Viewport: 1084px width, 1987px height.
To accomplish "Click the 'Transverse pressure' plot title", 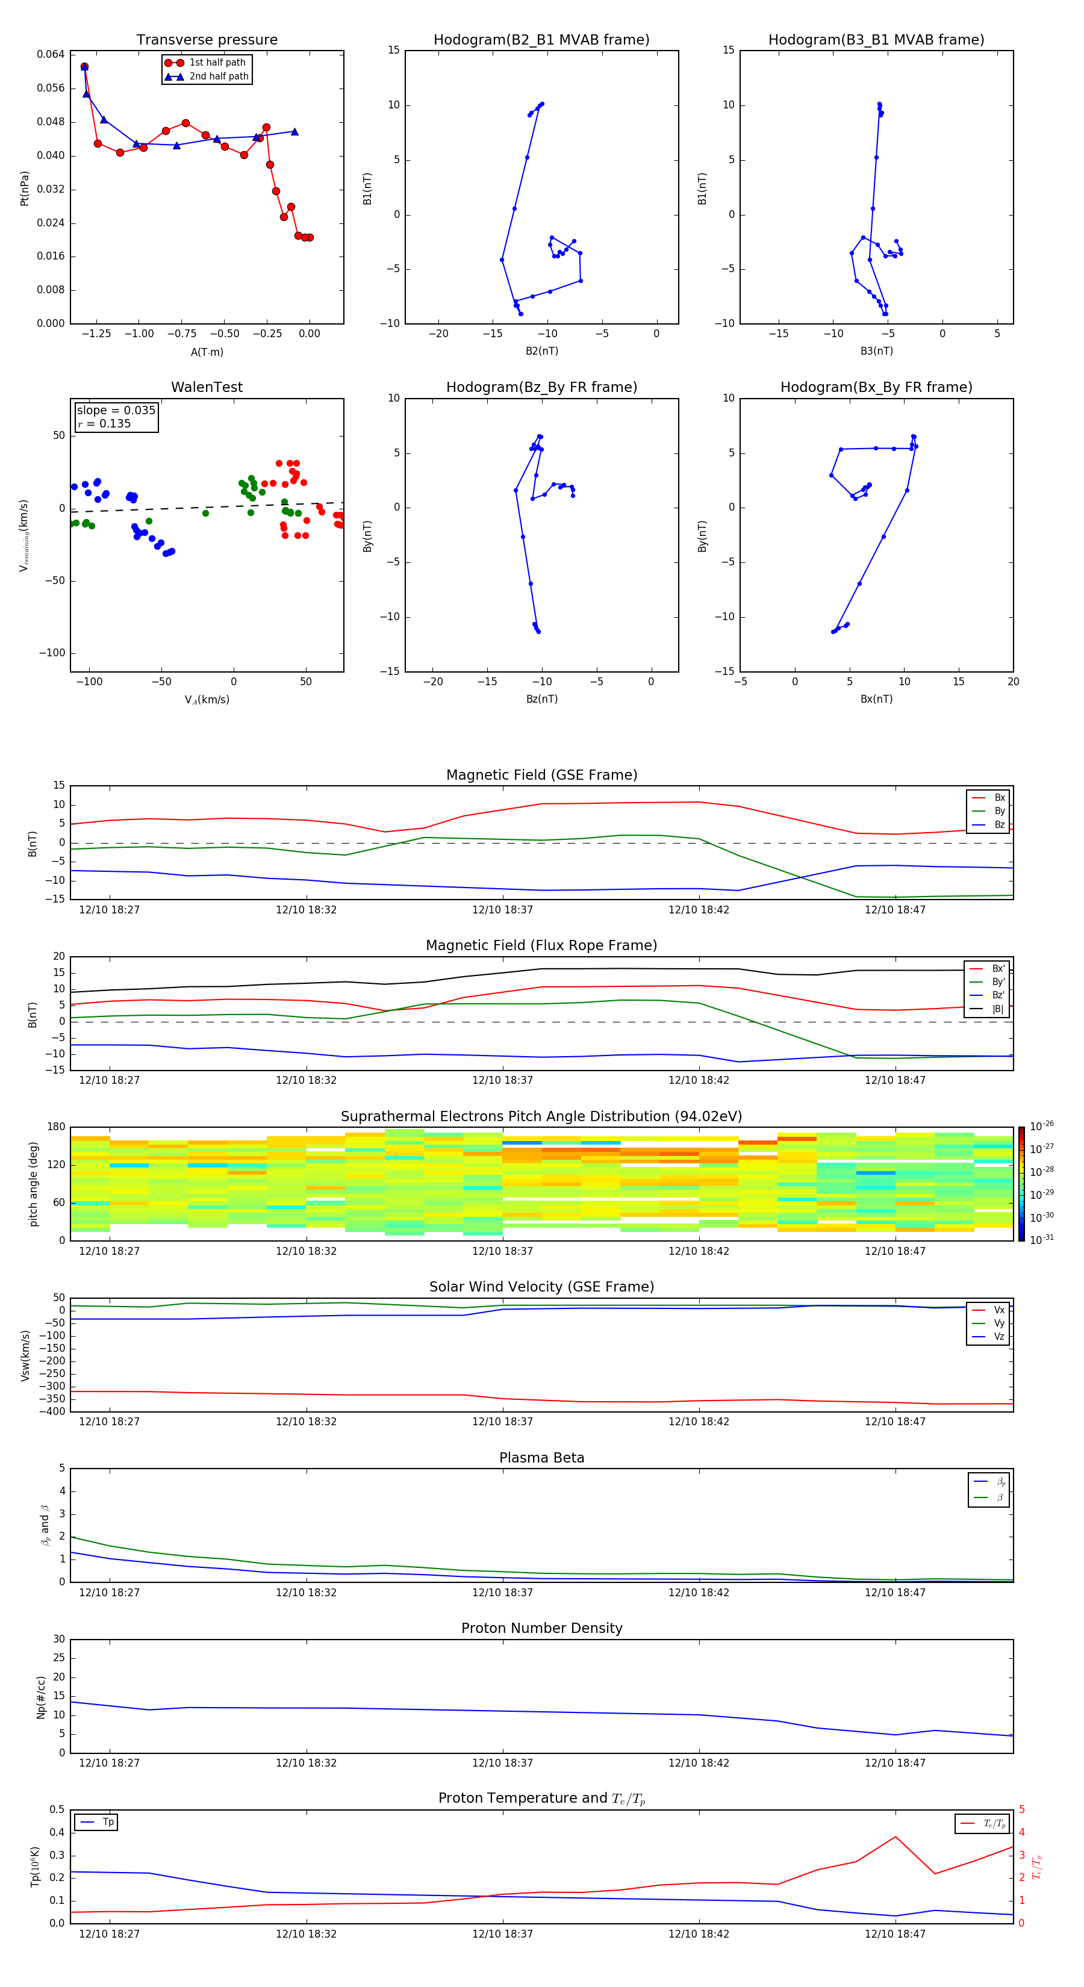I will (x=207, y=40).
